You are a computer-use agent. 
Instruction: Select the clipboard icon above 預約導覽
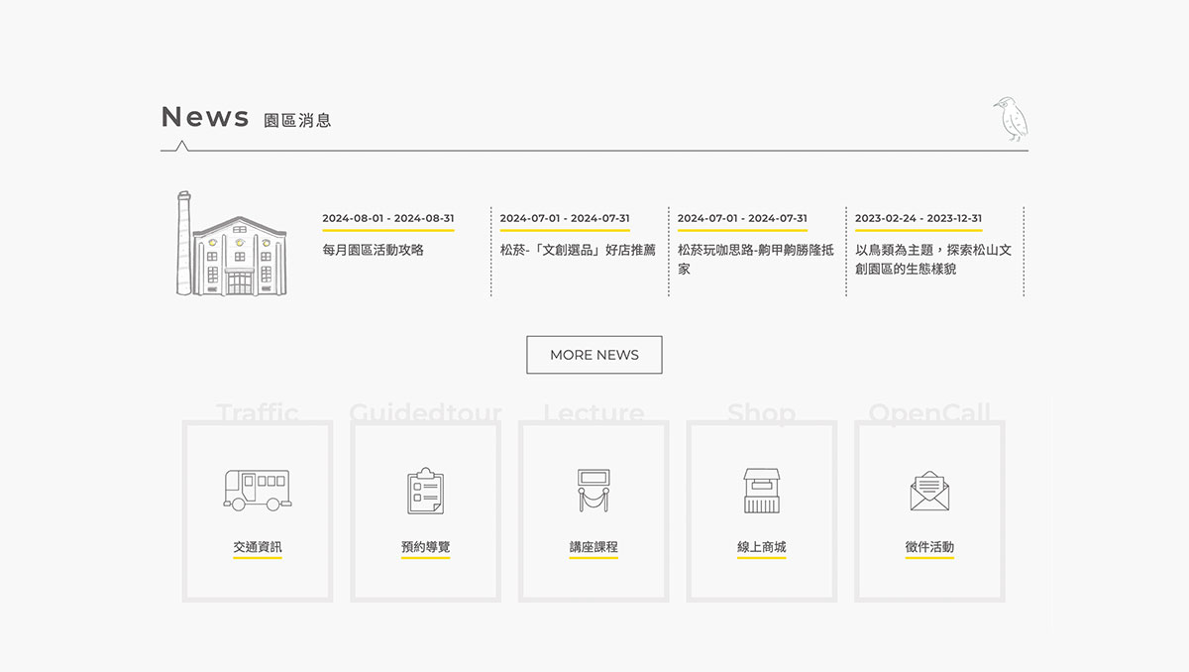point(425,489)
